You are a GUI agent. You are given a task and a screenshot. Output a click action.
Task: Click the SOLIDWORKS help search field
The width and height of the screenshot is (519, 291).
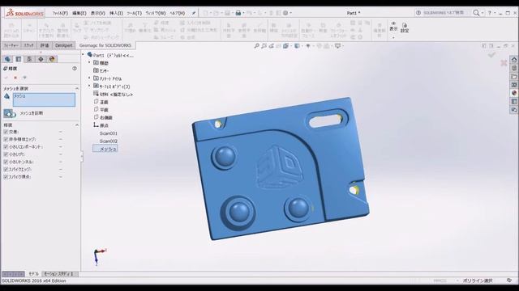pyautogui.click(x=444, y=13)
